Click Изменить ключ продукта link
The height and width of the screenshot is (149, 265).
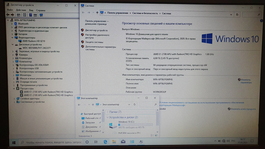[243, 109]
